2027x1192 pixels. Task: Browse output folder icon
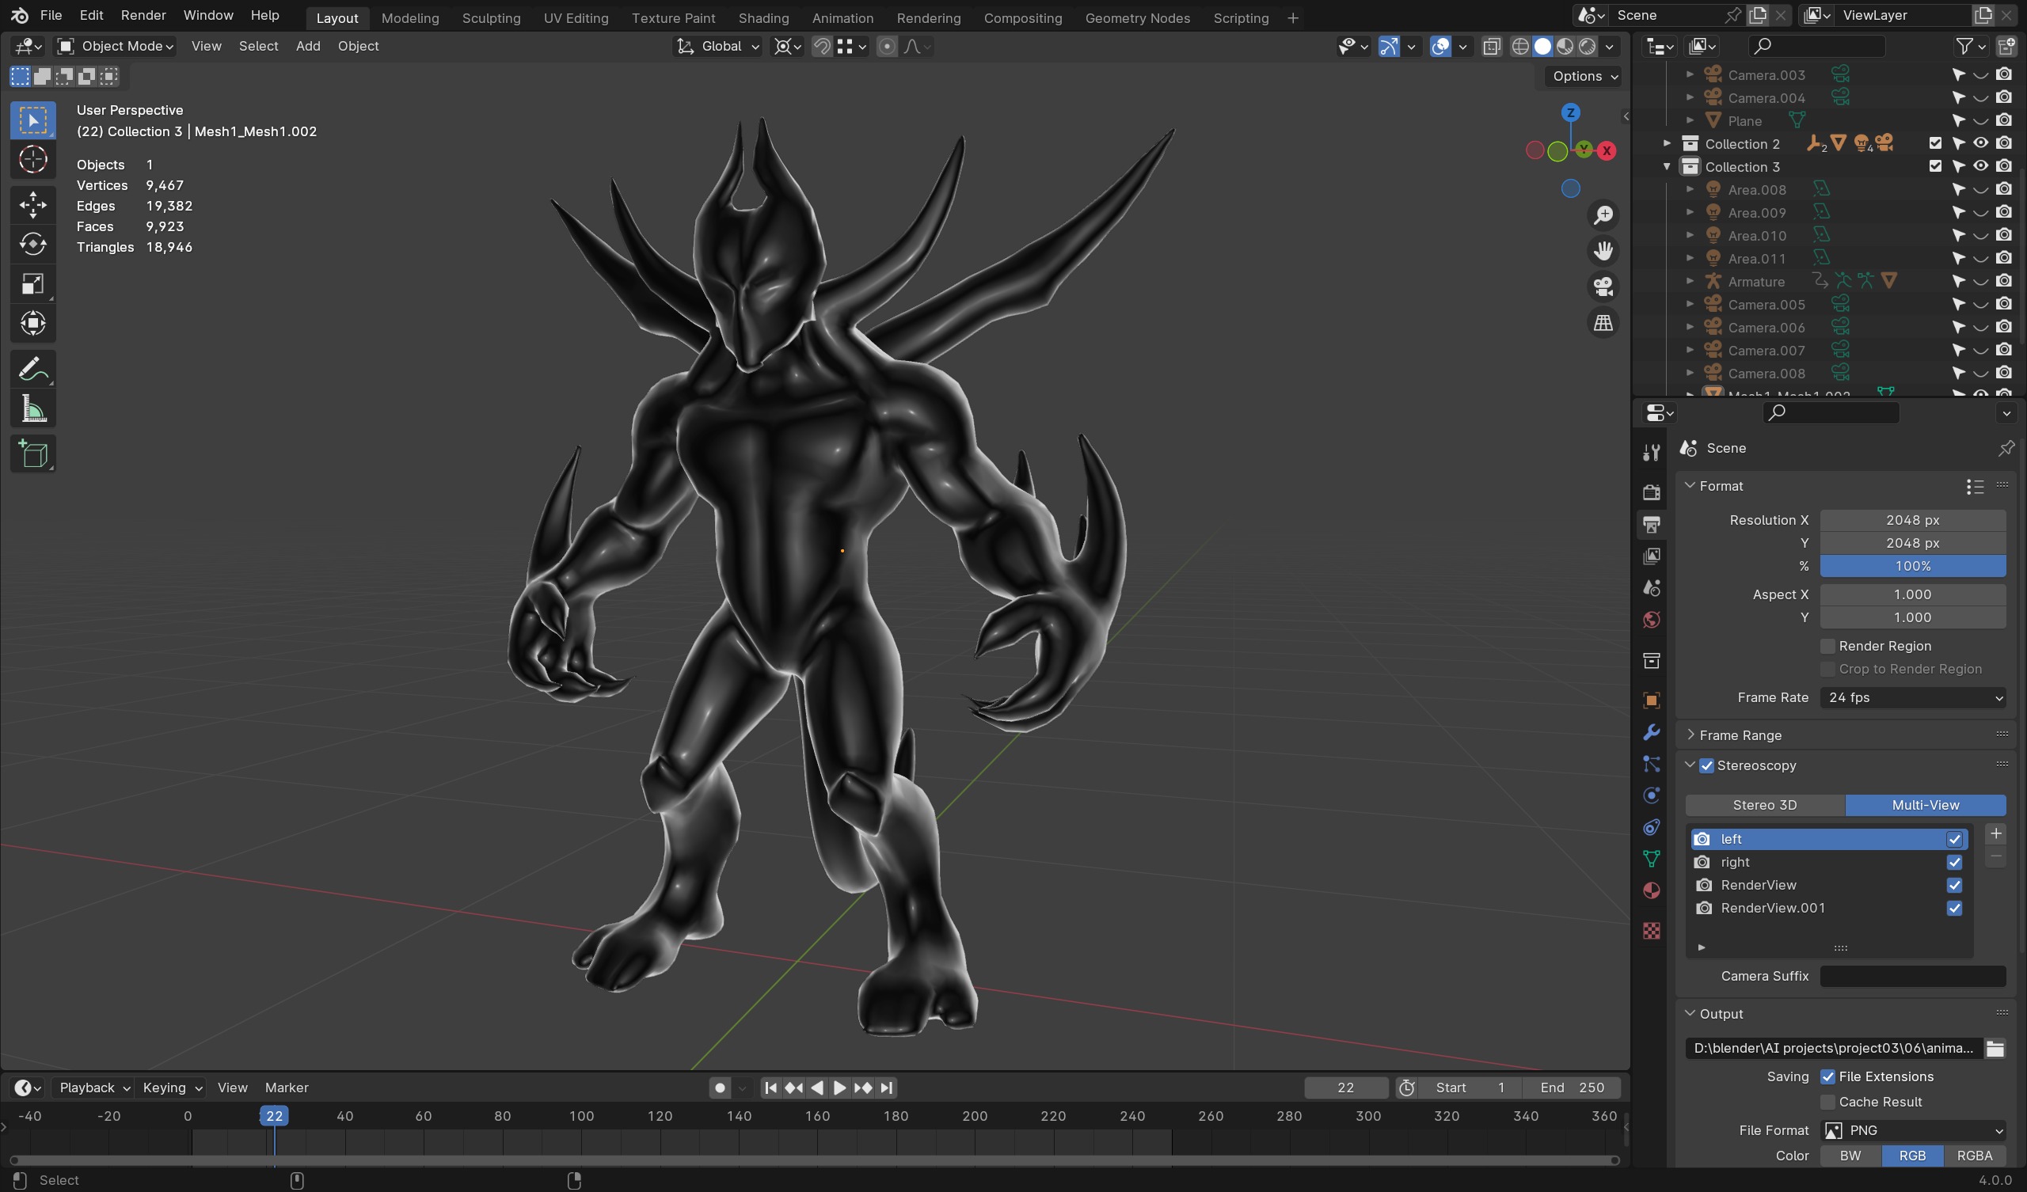click(x=1995, y=1048)
